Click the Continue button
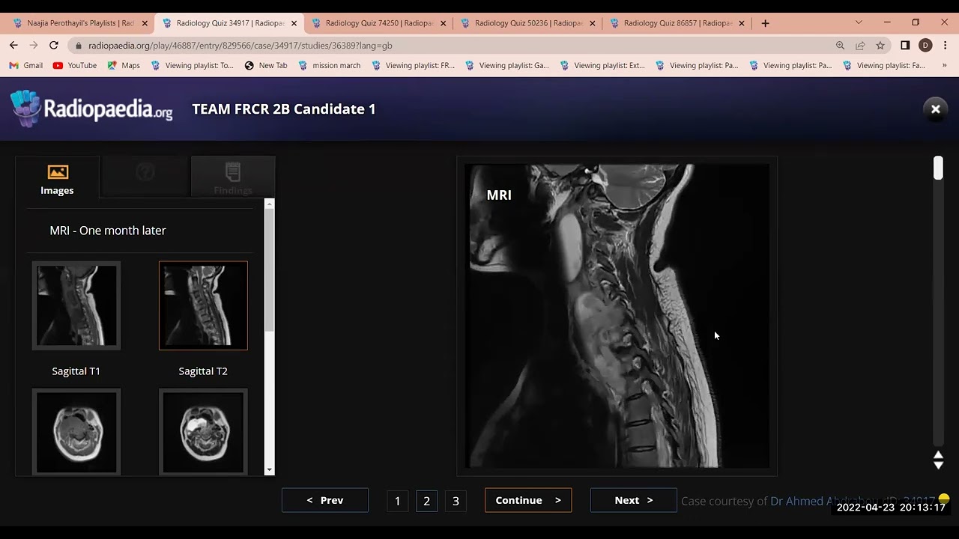Image resolution: width=959 pixels, height=539 pixels. click(x=528, y=500)
